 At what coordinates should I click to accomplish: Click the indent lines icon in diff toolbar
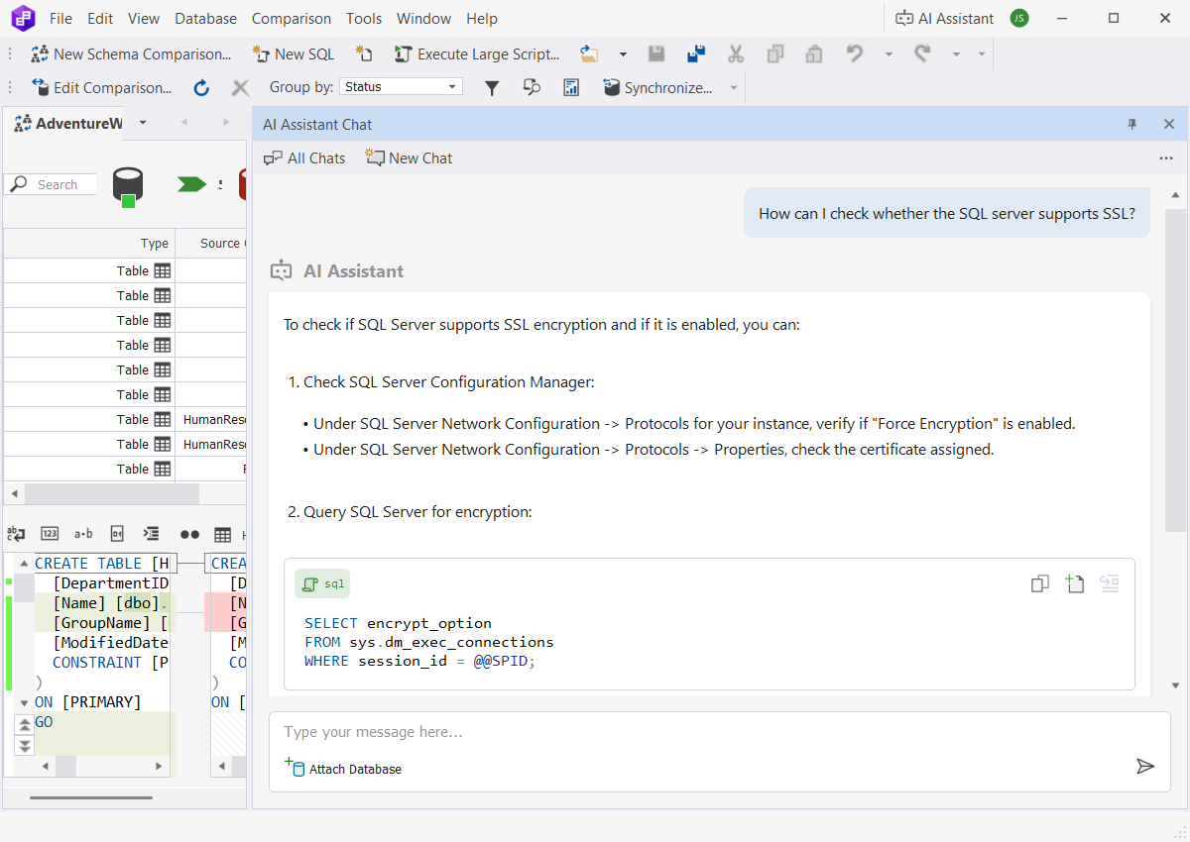pyautogui.click(x=151, y=534)
